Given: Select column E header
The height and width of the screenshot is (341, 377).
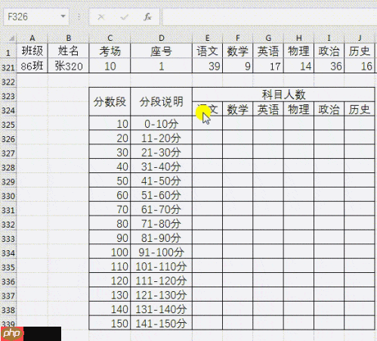Looking at the screenshot, I should click(207, 38).
